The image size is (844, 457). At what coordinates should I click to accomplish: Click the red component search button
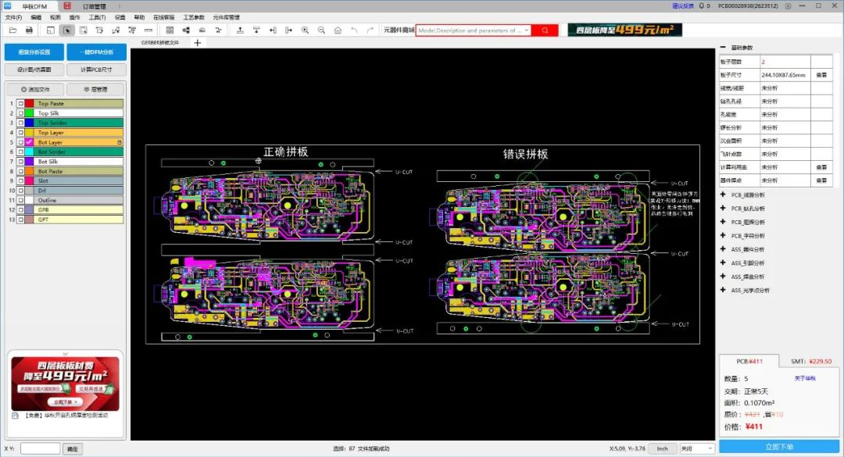545,30
